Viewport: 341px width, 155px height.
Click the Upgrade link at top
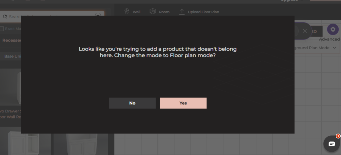coord(289,1)
